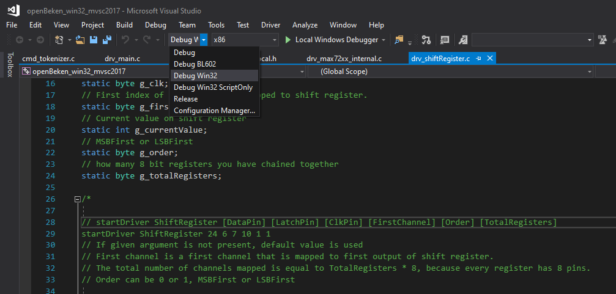Image resolution: width=616 pixels, height=294 pixels.
Task: Click comment '// MSBFirst or LSBFirst'
Action: click(136, 141)
